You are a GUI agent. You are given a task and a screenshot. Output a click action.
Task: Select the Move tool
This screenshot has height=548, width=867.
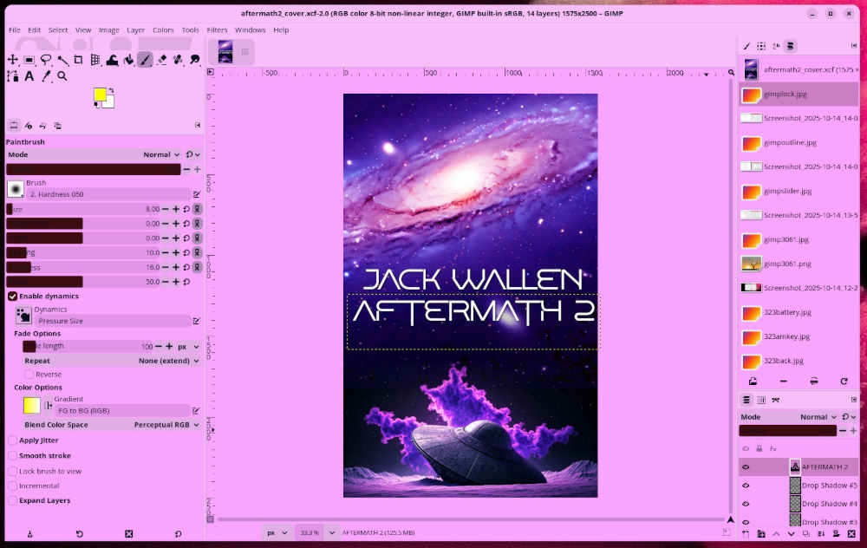click(13, 60)
